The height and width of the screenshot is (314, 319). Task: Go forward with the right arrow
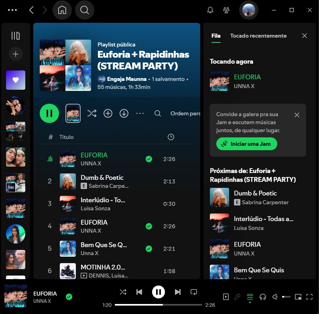(x=45, y=10)
